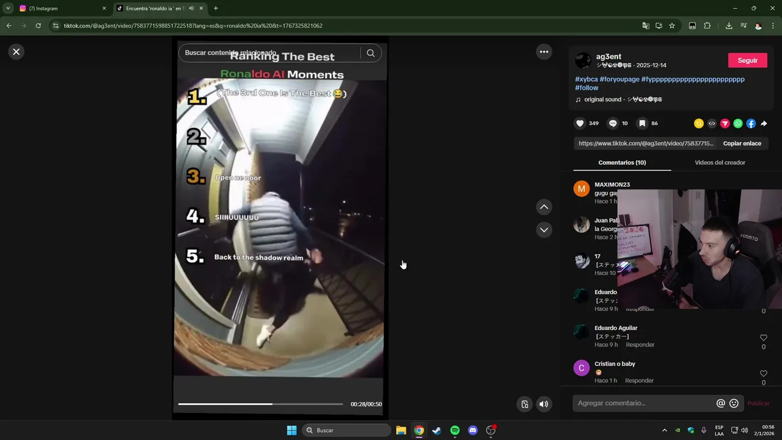Click the Publicar comment button
The height and width of the screenshot is (440, 782).
pyautogui.click(x=758, y=403)
